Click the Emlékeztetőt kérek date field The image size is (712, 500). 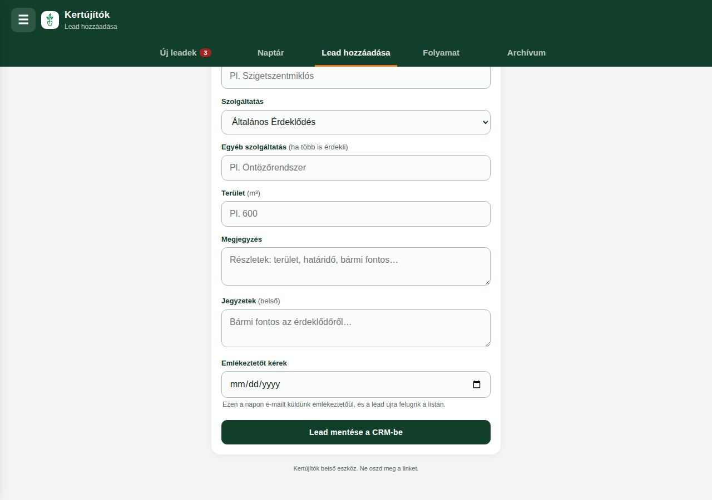[356, 384]
